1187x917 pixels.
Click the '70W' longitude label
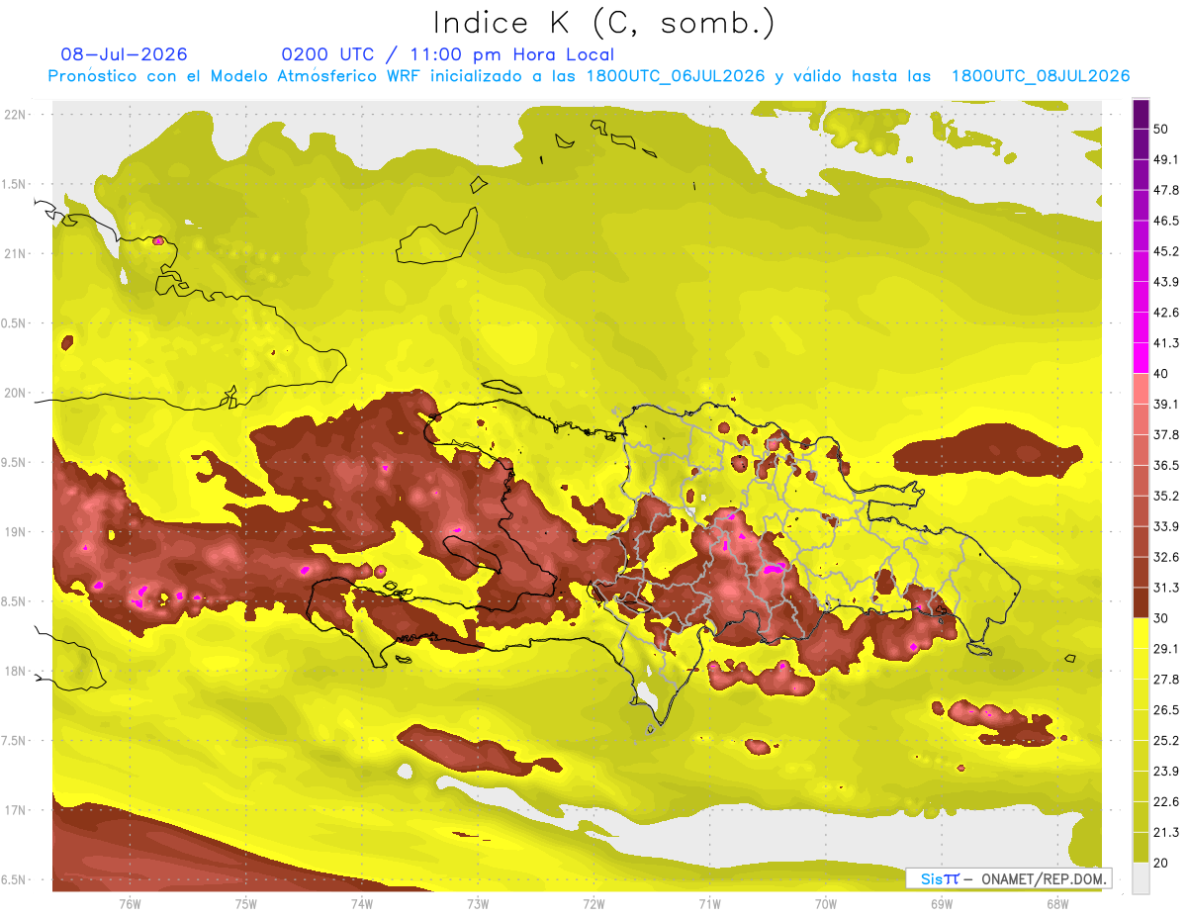click(x=826, y=904)
